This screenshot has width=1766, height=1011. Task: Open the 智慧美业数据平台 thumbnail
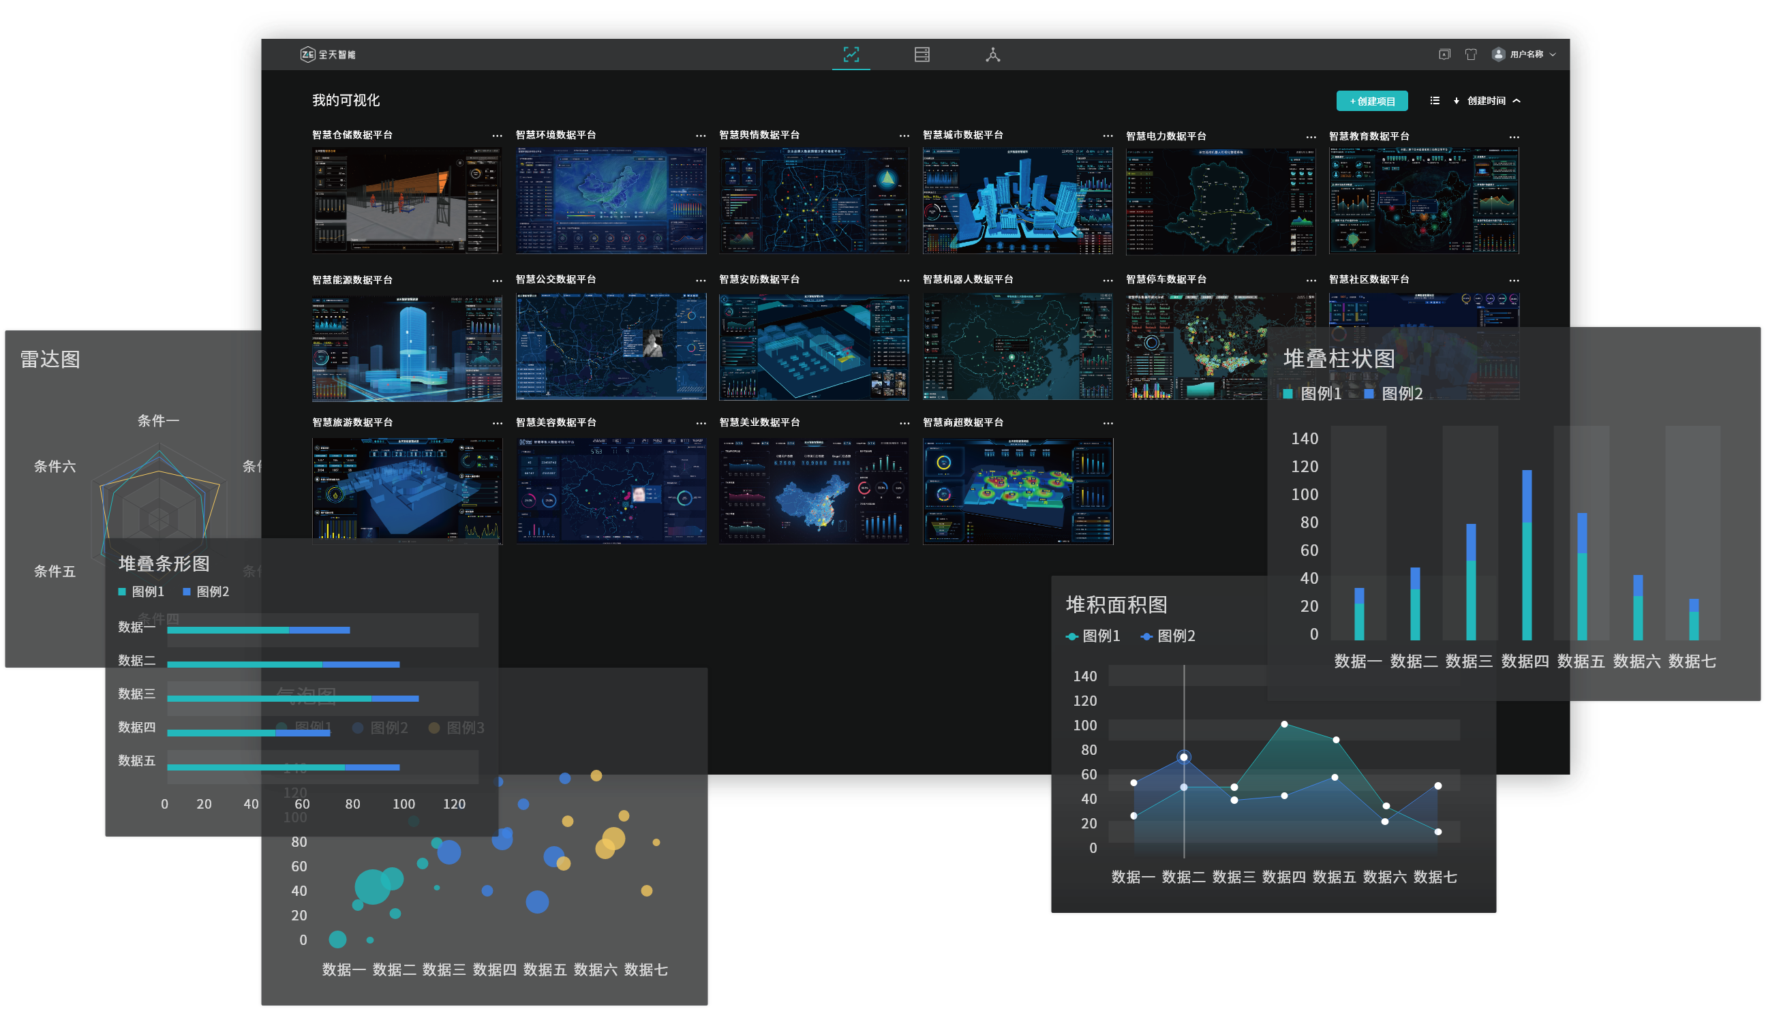pyautogui.click(x=814, y=491)
